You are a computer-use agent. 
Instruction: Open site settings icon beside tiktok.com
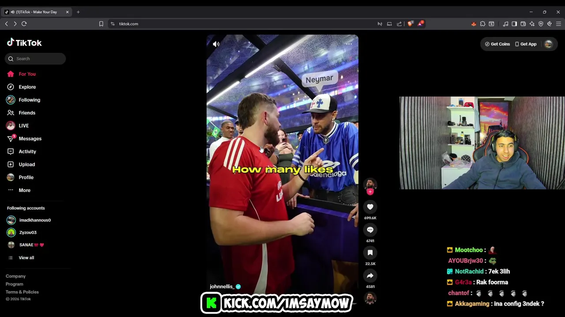click(x=113, y=24)
